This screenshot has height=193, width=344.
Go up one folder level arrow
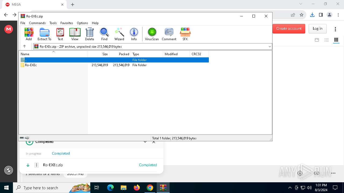coord(24,46)
